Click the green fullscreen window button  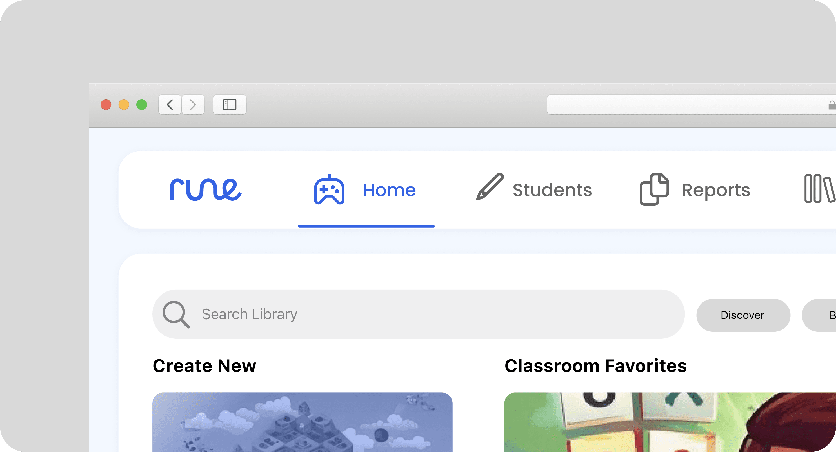pyautogui.click(x=141, y=105)
